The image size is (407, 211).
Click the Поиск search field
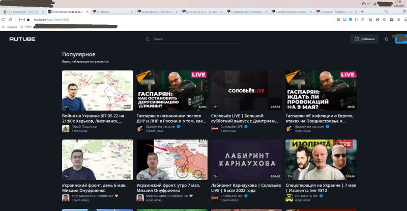click(194, 39)
